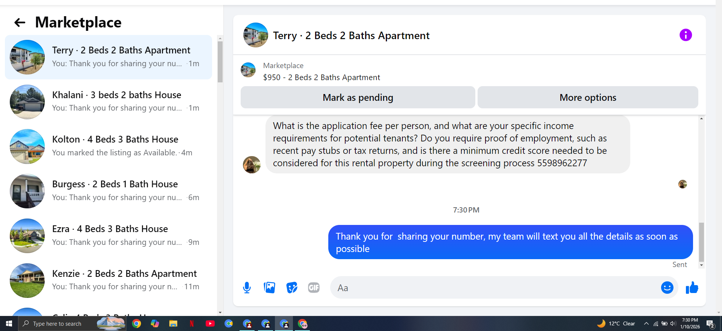
Task: Open the GIF picker icon
Action: tap(314, 288)
